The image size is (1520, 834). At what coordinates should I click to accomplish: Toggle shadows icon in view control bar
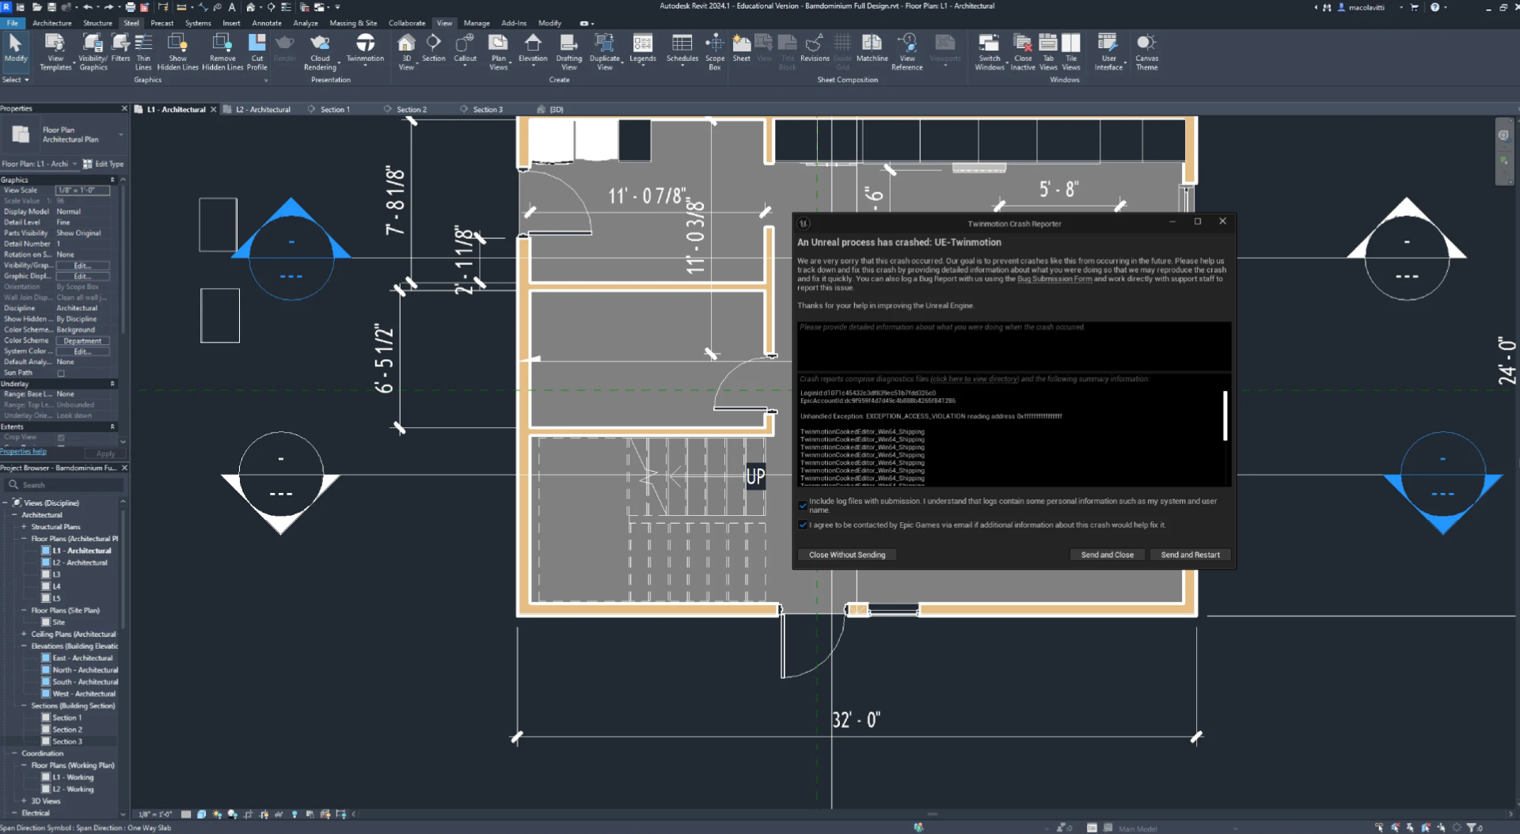click(x=232, y=814)
